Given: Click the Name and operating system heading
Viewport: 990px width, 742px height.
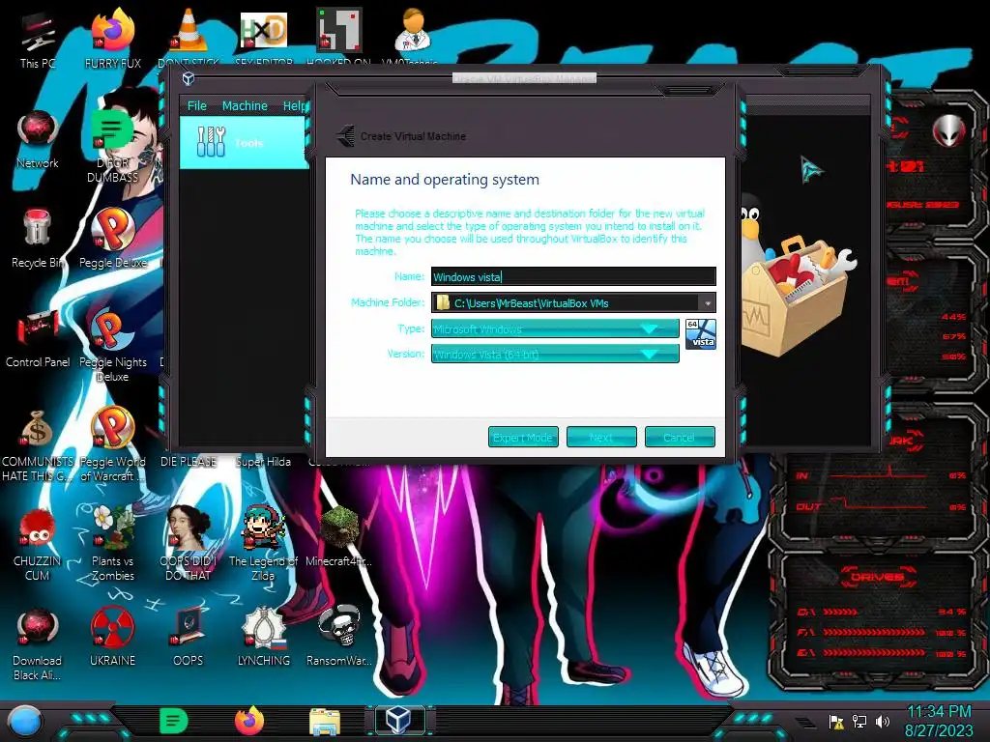Looking at the screenshot, I should click(x=445, y=180).
